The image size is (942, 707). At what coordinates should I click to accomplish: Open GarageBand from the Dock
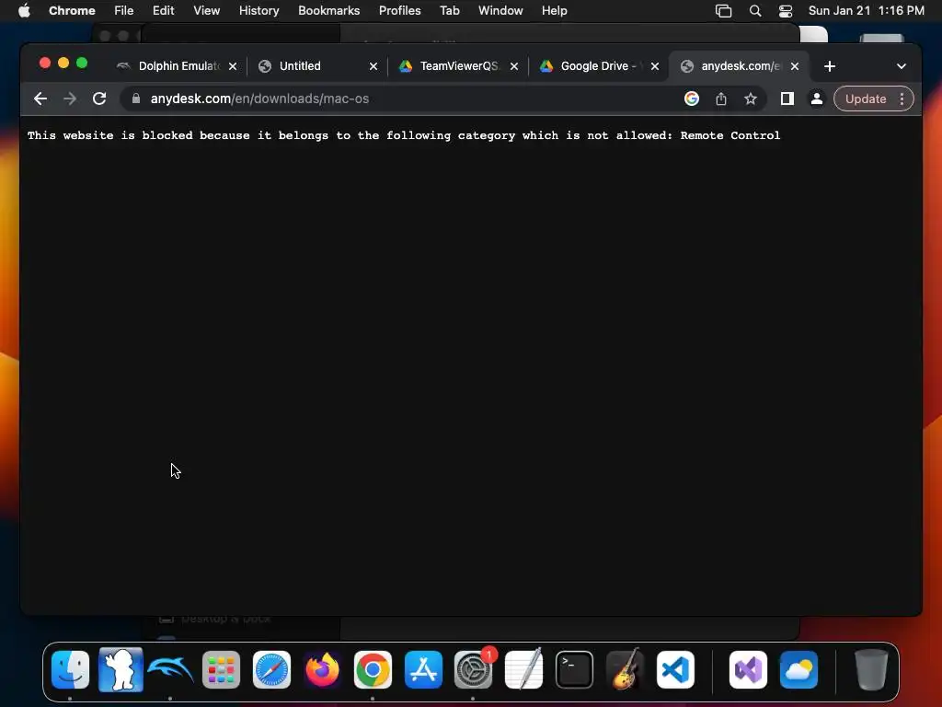[x=625, y=670]
